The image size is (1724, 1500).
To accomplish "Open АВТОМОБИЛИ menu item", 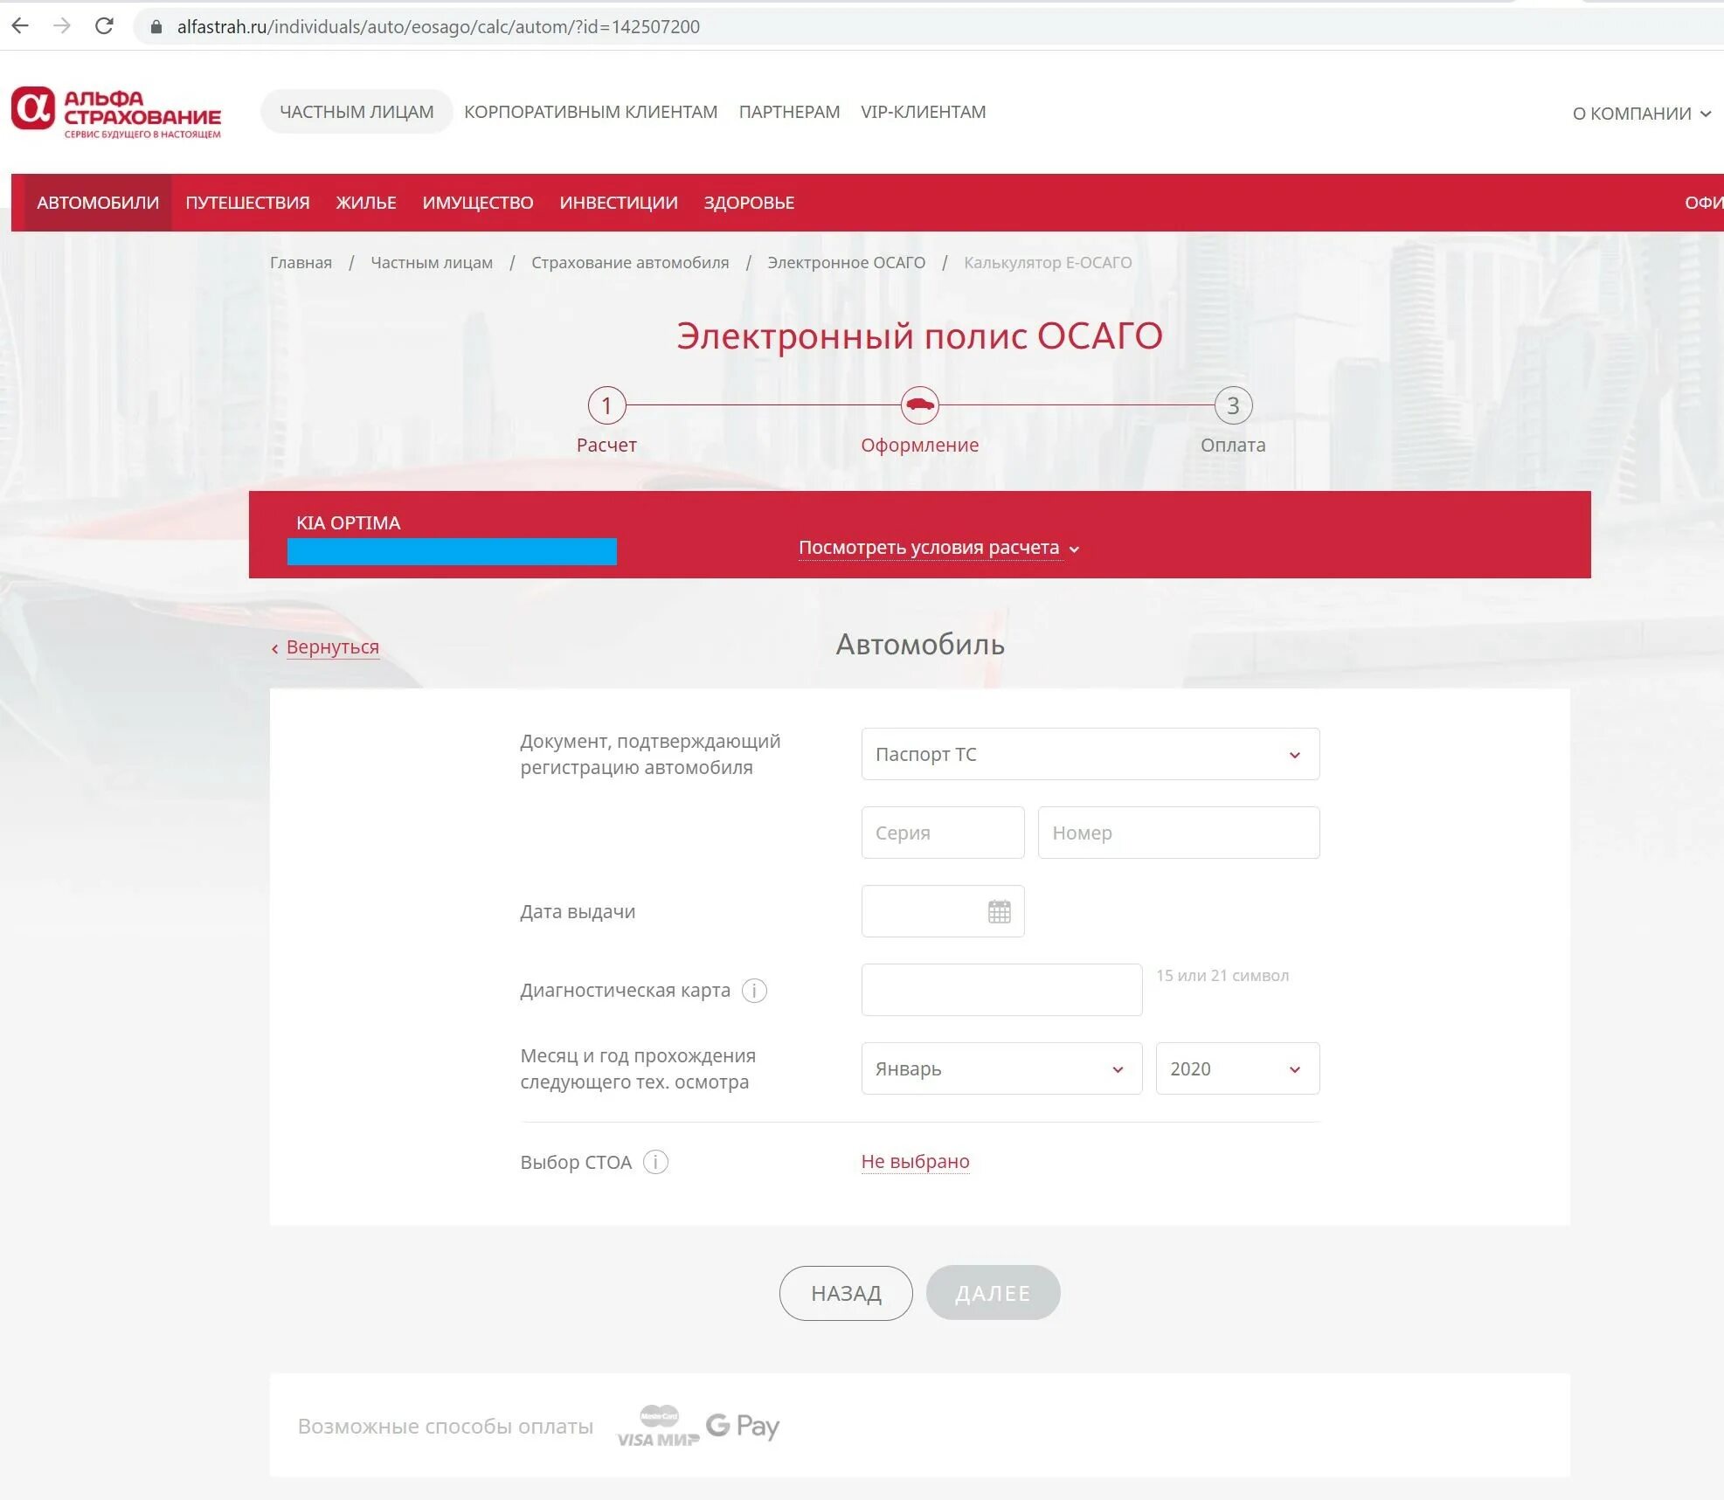I will pyautogui.click(x=98, y=203).
